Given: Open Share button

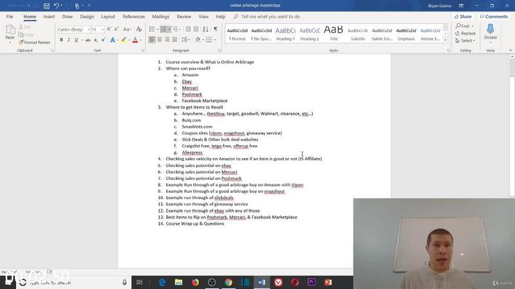Looking at the screenshot, I should click(x=463, y=17).
